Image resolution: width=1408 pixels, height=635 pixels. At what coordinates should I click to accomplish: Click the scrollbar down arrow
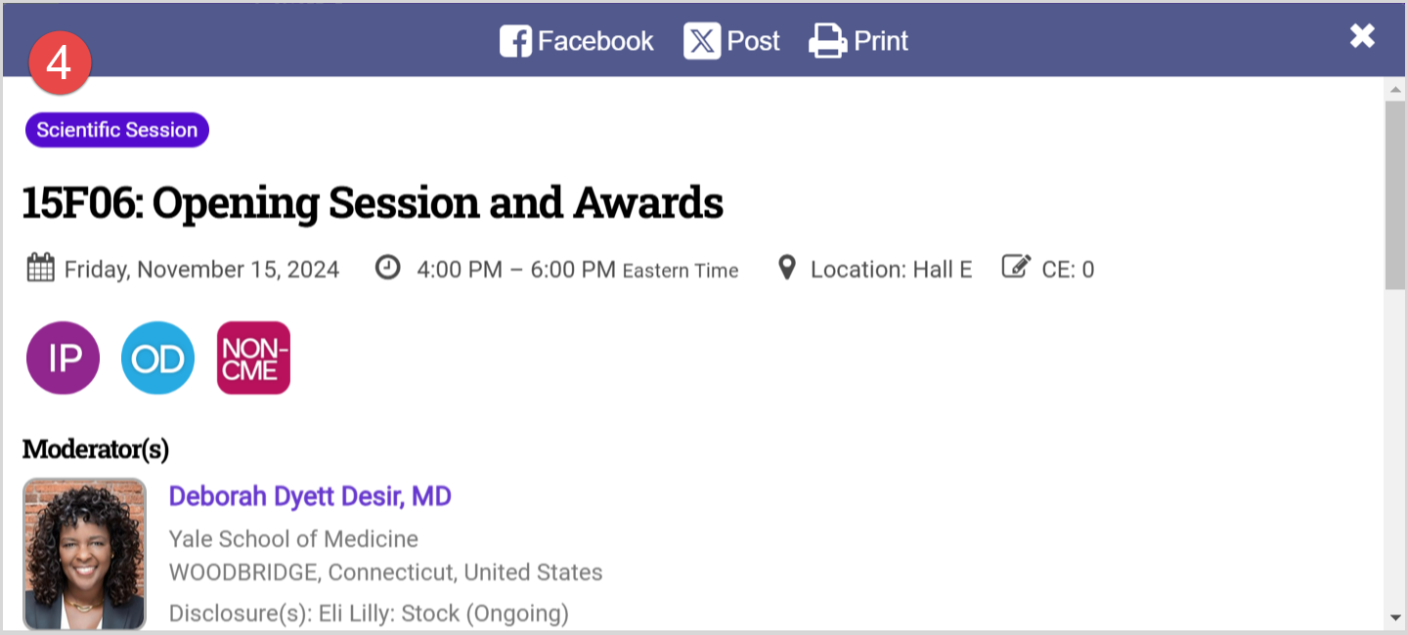point(1394,617)
